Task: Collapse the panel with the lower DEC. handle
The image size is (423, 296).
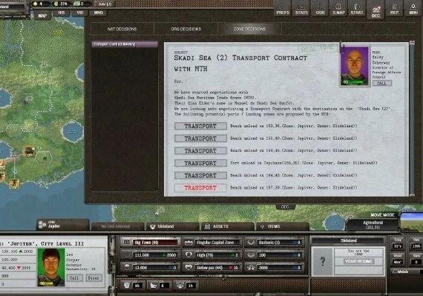Action: pos(285,206)
